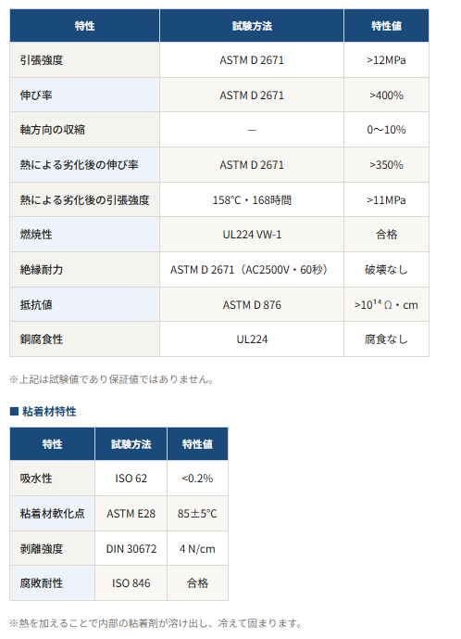Click the 合格 value in the 腐敗耐性 row

pyautogui.click(x=197, y=583)
